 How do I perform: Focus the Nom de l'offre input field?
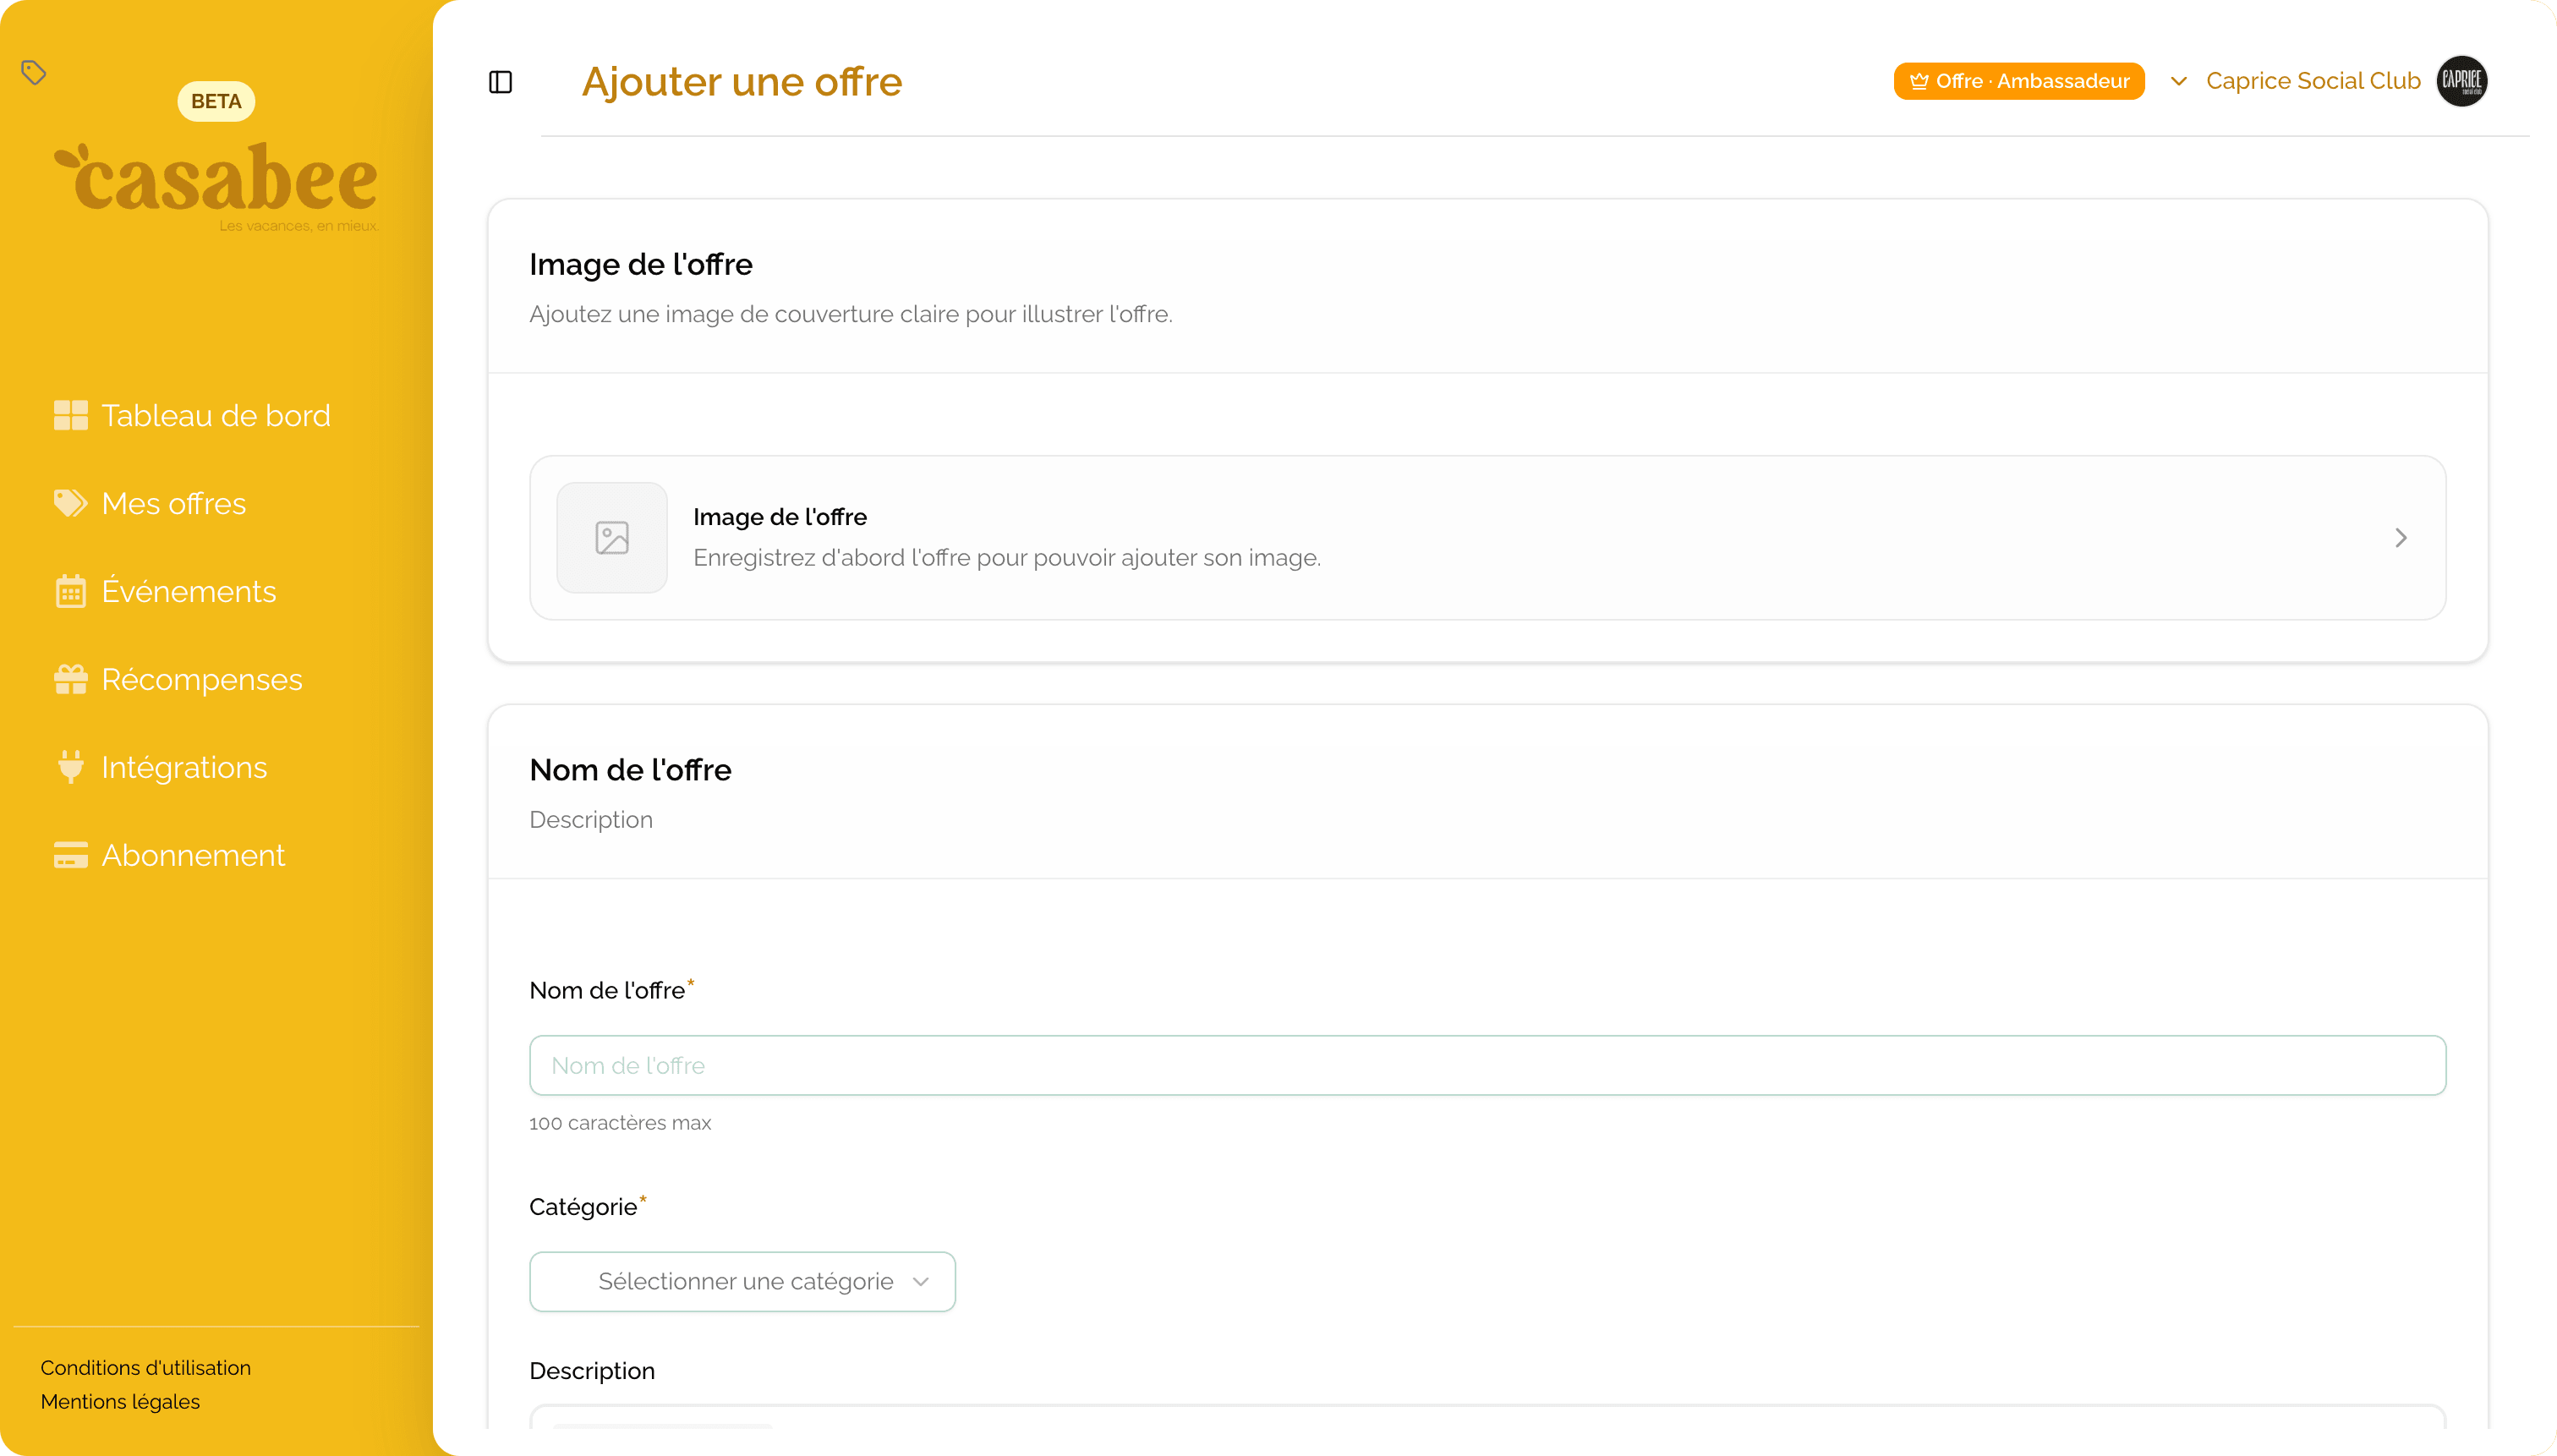(1487, 1065)
